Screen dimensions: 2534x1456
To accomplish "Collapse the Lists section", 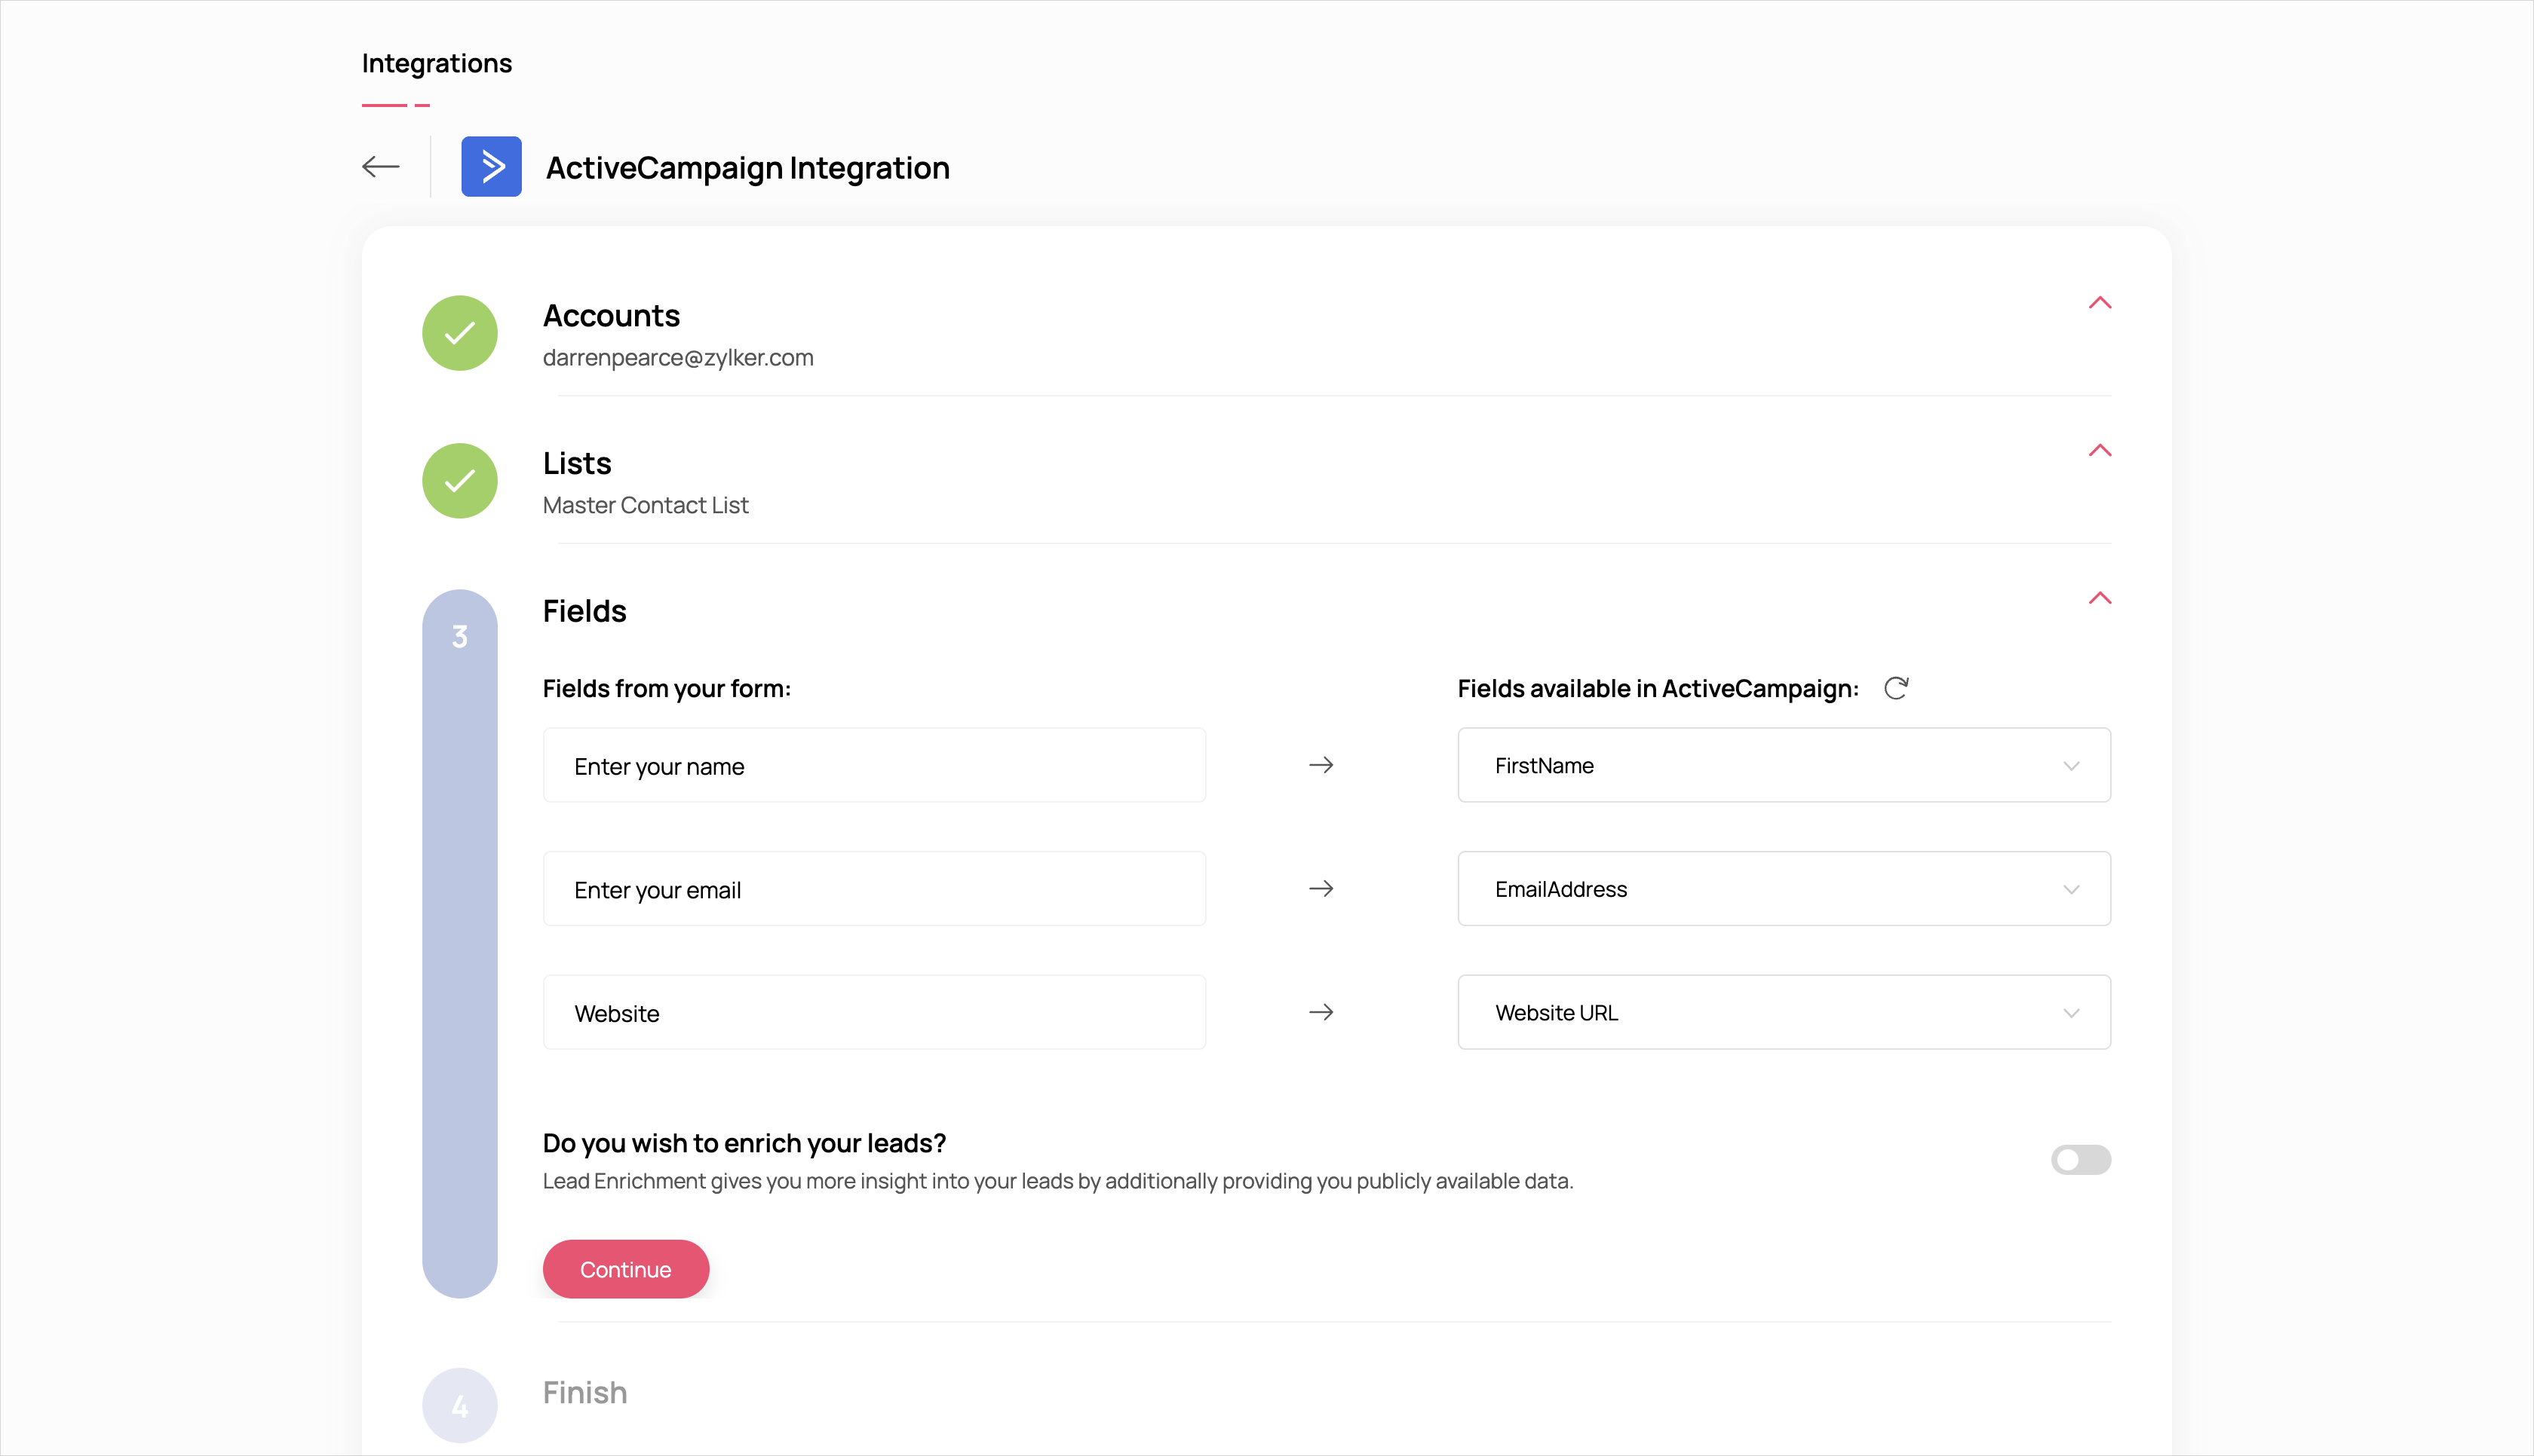I will [2100, 451].
